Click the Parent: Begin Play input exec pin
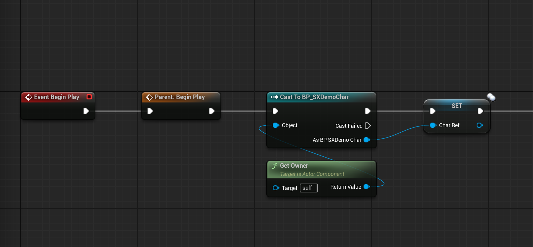This screenshot has width=533, height=247. click(x=150, y=111)
